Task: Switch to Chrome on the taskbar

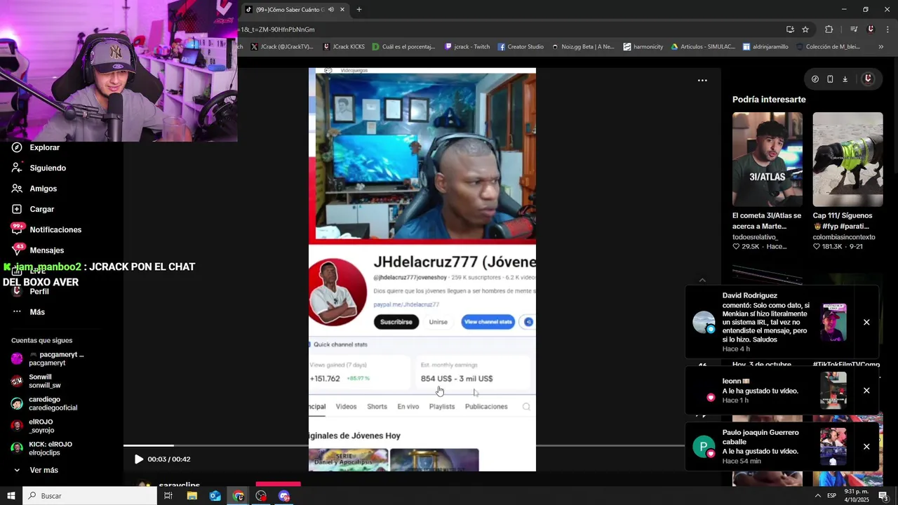Action: pyautogui.click(x=239, y=496)
